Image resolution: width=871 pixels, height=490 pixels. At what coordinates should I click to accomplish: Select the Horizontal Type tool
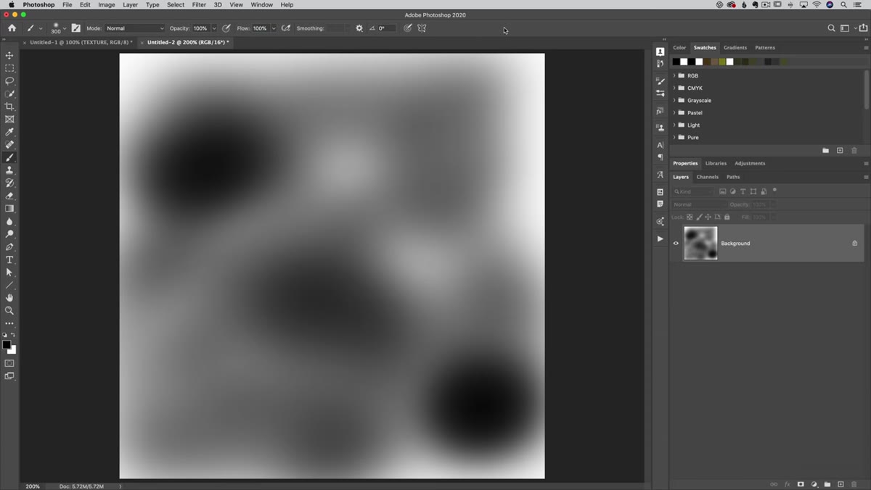pos(9,259)
